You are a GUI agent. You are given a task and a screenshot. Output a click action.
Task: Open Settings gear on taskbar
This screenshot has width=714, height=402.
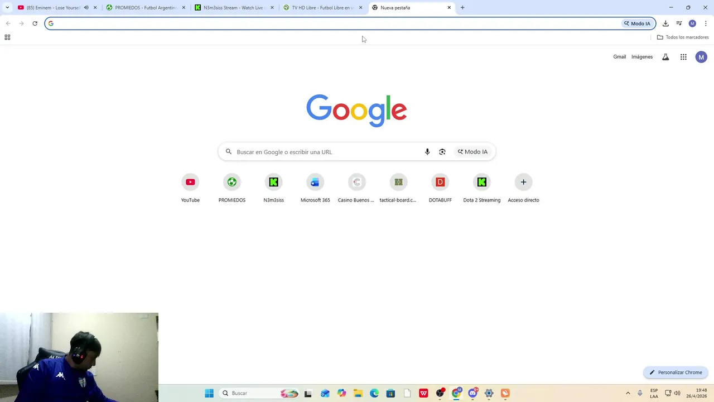point(489,393)
